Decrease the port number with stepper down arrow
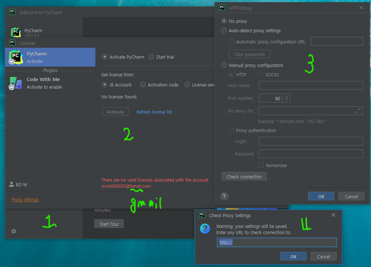This screenshot has height=267, width=371. [x=286, y=100]
